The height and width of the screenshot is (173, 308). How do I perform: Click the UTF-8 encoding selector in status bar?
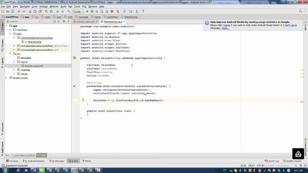260,165
